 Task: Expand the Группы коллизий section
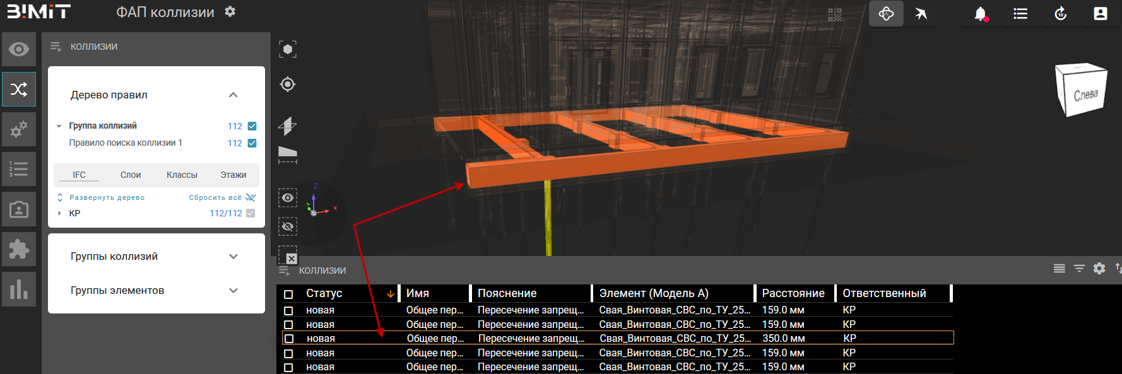pos(233,257)
